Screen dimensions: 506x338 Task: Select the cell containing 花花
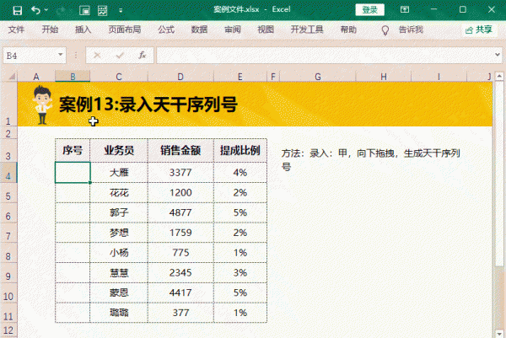(119, 192)
